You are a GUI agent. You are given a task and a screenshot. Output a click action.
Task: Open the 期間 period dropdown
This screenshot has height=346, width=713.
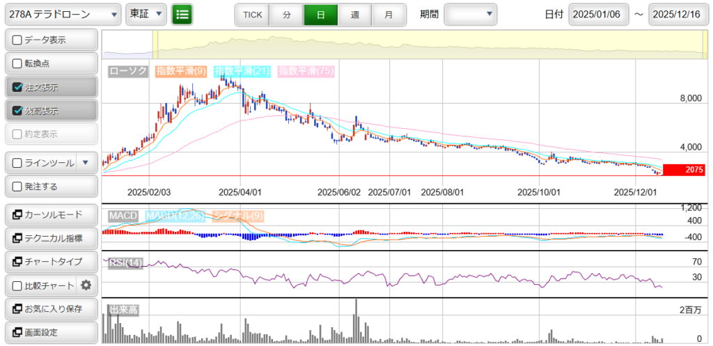471,14
